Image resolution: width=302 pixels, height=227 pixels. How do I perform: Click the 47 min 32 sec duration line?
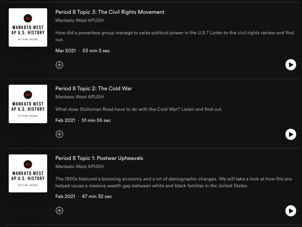point(84,196)
